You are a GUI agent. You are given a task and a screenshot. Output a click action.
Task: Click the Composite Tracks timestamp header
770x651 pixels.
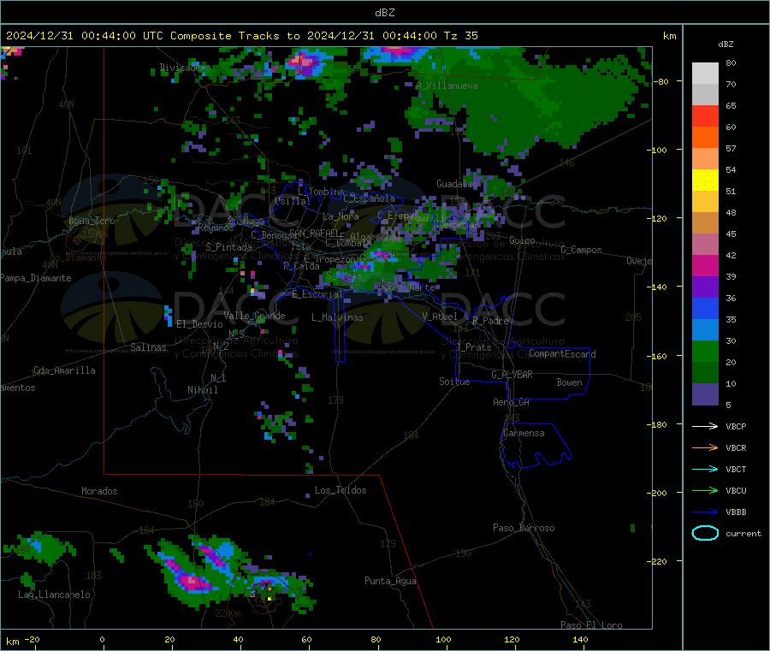[x=241, y=36]
